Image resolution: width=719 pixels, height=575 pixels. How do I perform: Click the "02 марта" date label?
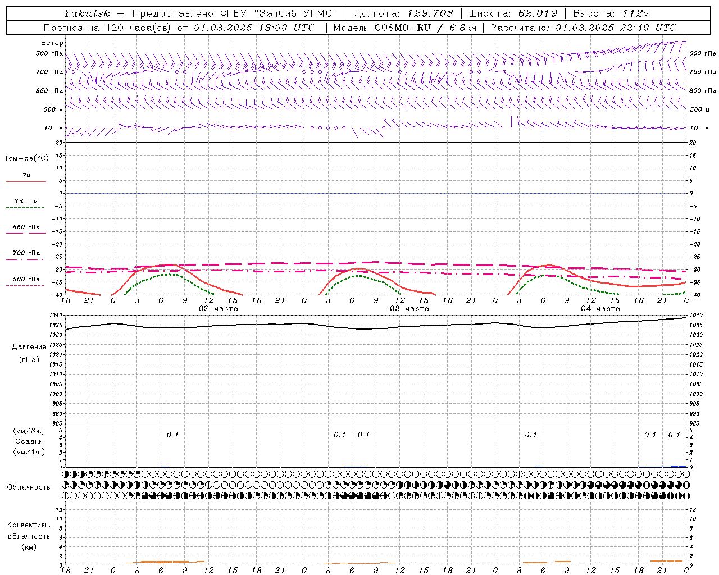219,309
